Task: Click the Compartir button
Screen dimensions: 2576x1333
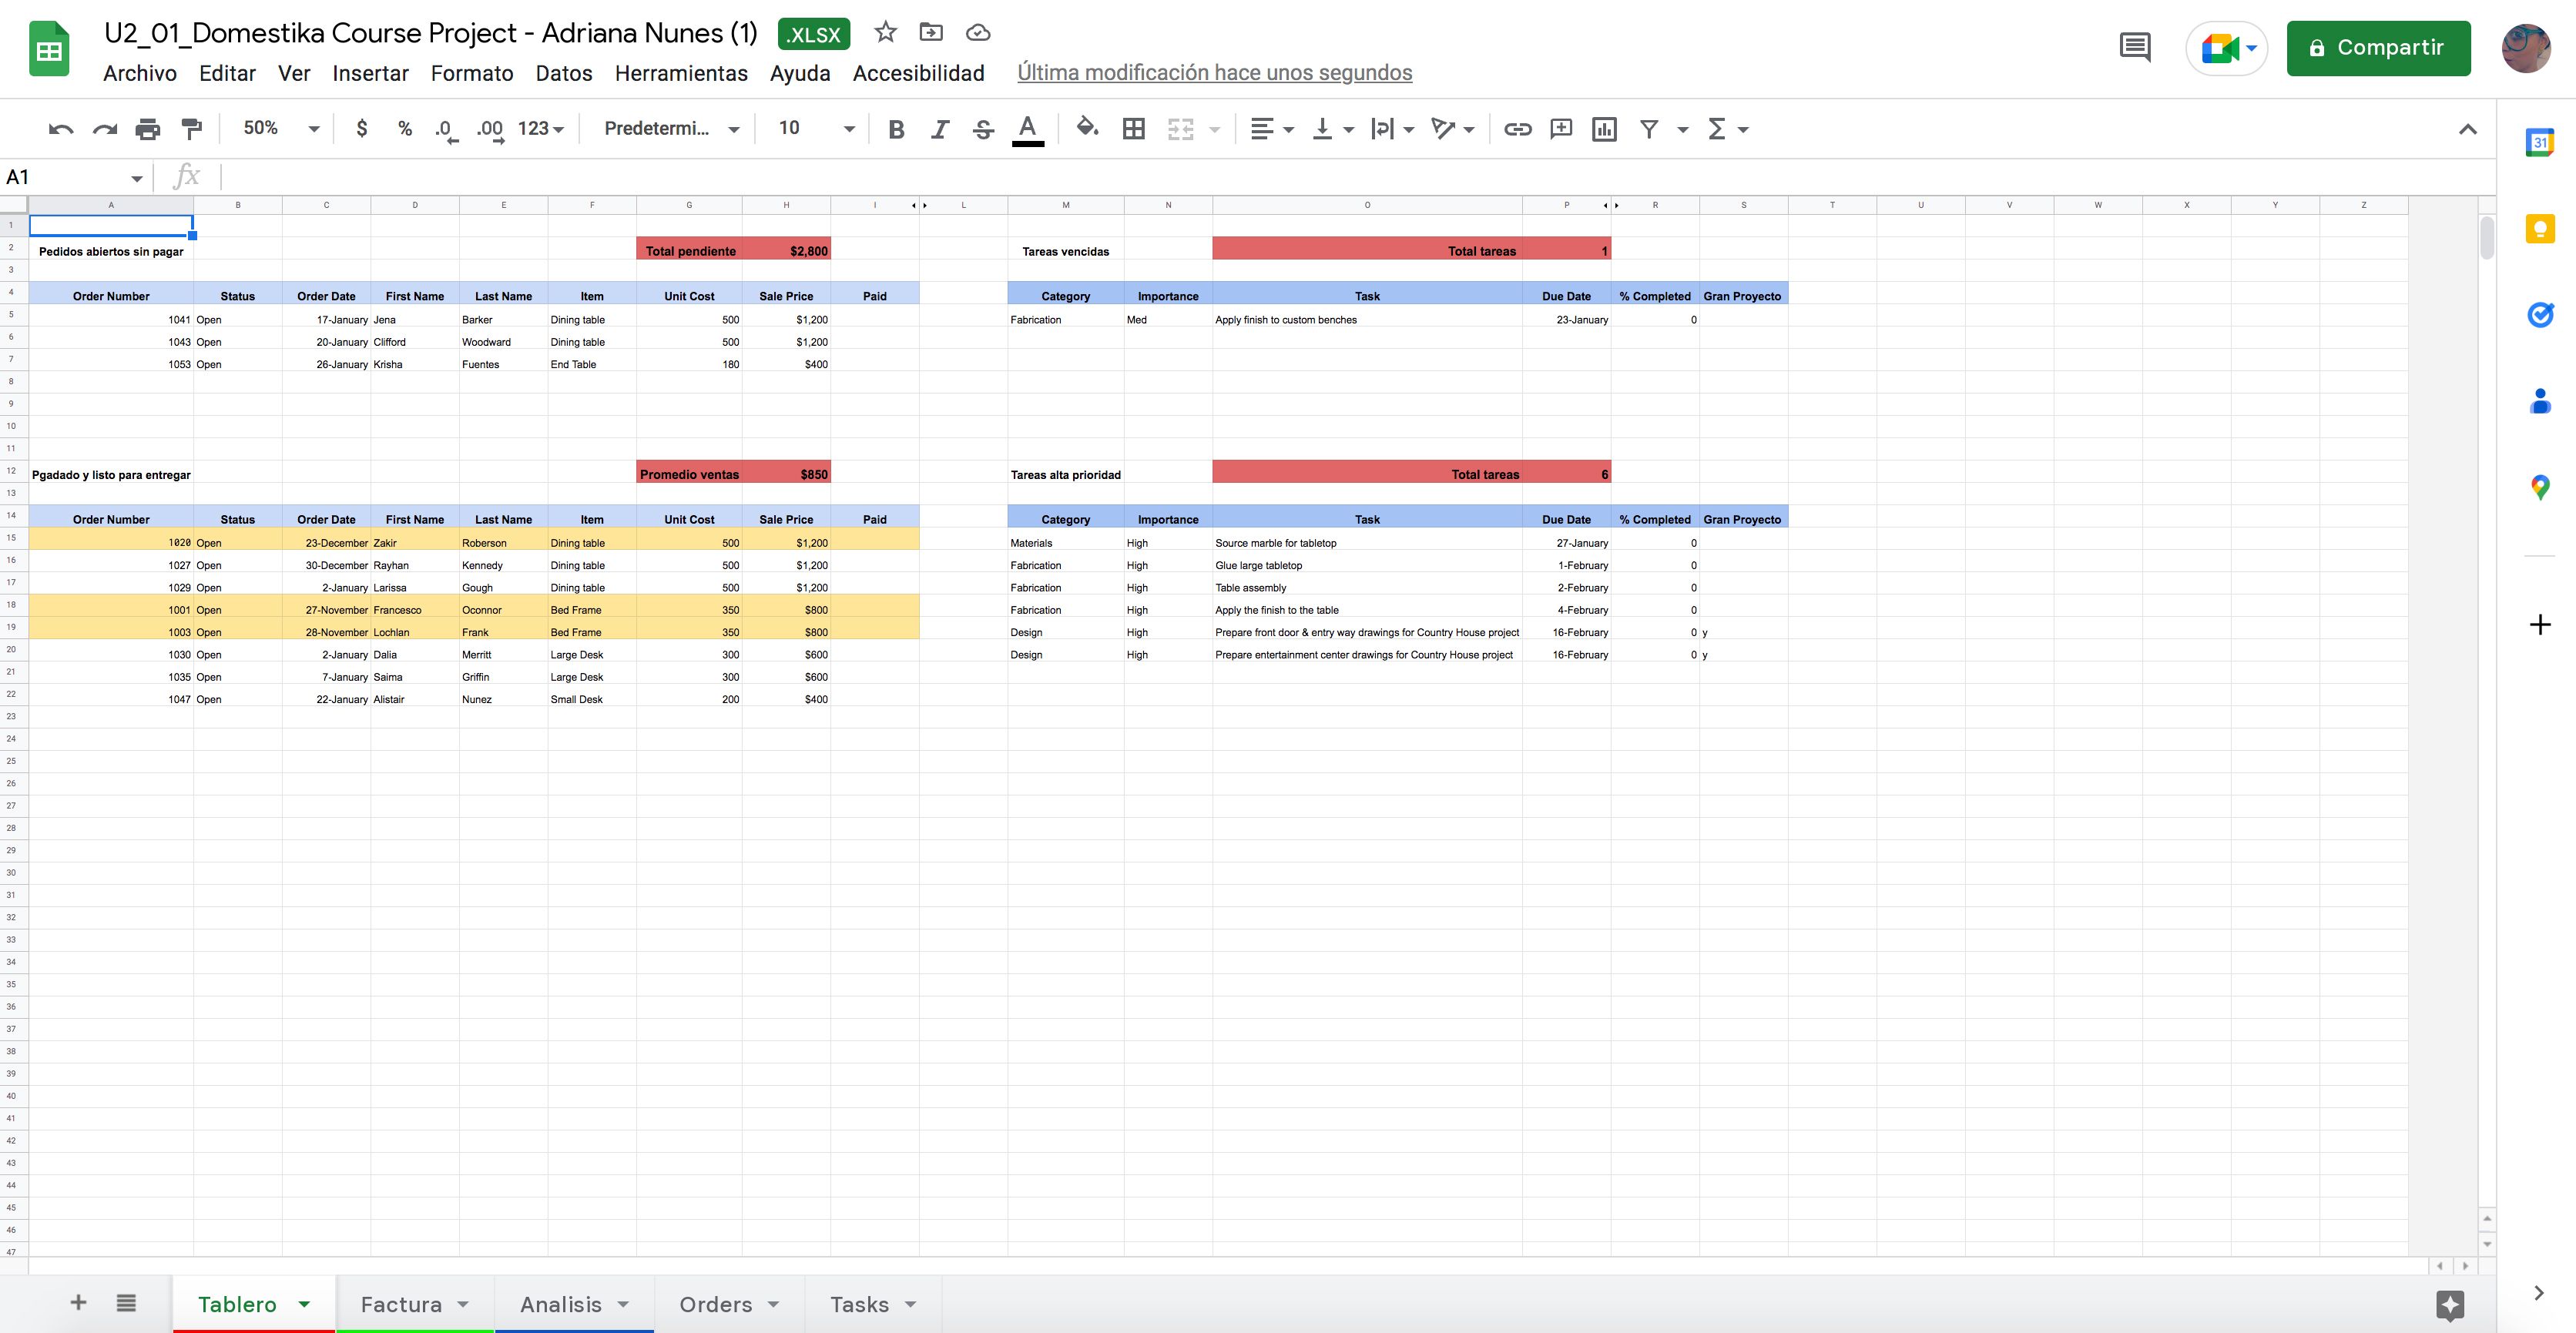Action: tap(2378, 47)
